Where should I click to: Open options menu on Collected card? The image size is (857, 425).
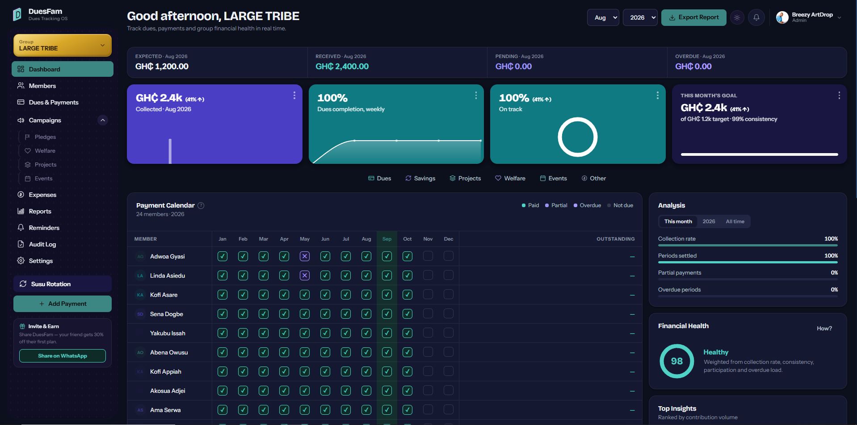pyautogui.click(x=294, y=95)
